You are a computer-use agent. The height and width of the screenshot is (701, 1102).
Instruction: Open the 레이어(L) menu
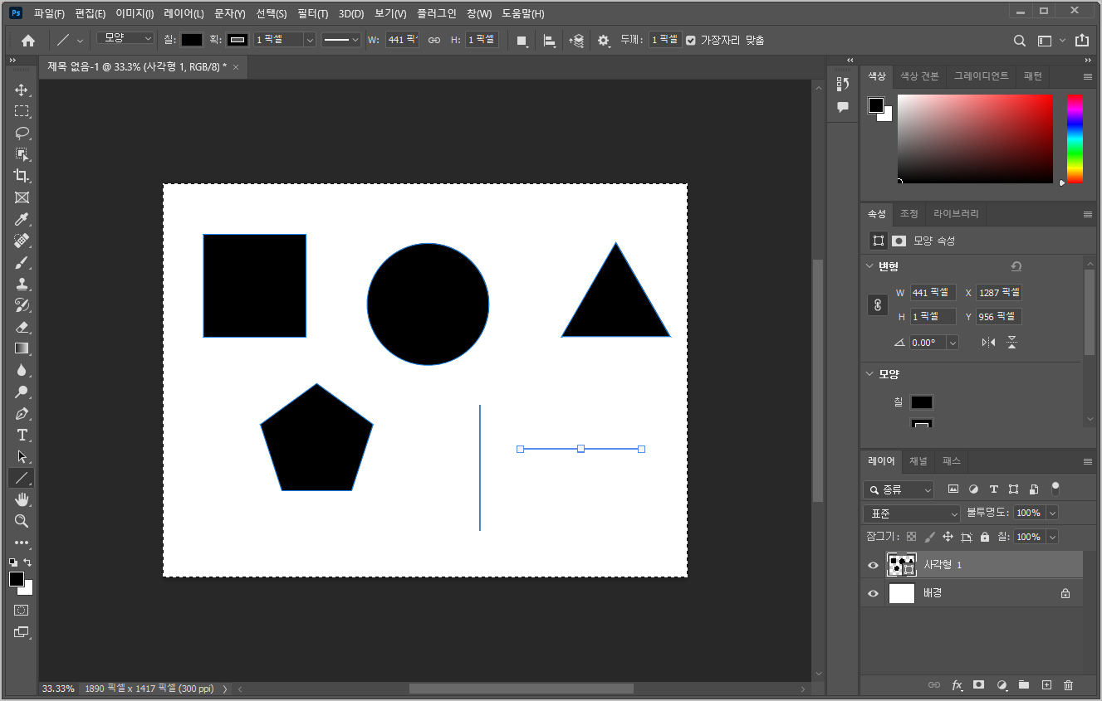[x=184, y=14]
